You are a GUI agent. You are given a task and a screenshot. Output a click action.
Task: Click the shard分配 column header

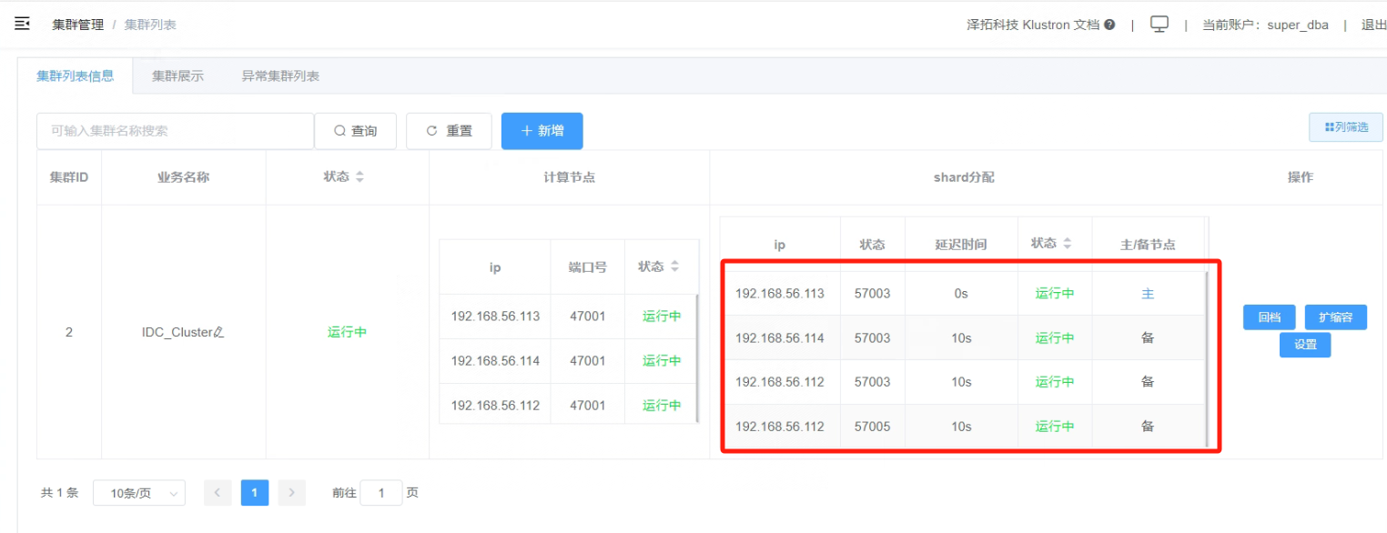(964, 177)
